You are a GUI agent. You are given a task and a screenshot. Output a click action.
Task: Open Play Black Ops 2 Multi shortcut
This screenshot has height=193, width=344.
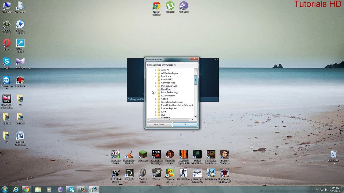point(184,157)
